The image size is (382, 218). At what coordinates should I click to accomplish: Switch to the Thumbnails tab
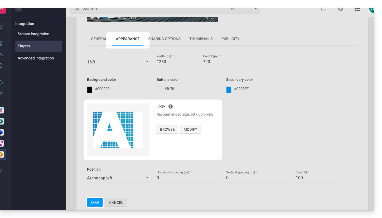point(201,39)
